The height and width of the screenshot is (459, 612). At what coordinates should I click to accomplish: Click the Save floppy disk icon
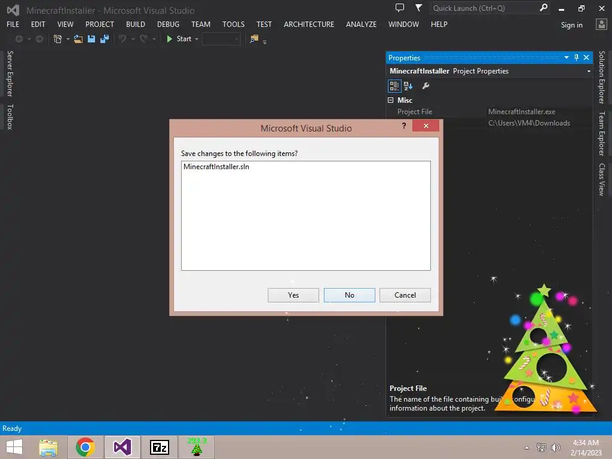[x=91, y=39]
